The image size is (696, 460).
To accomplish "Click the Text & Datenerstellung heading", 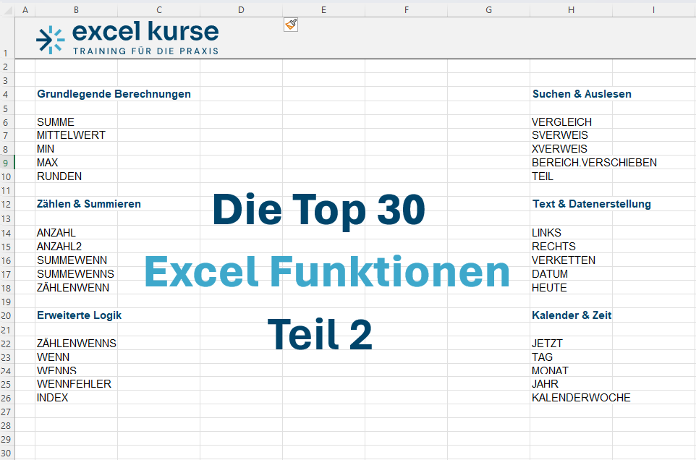I will pyautogui.click(x=591, y=204).
